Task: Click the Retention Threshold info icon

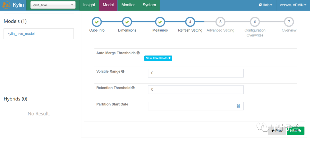Action: pos(133,88)
